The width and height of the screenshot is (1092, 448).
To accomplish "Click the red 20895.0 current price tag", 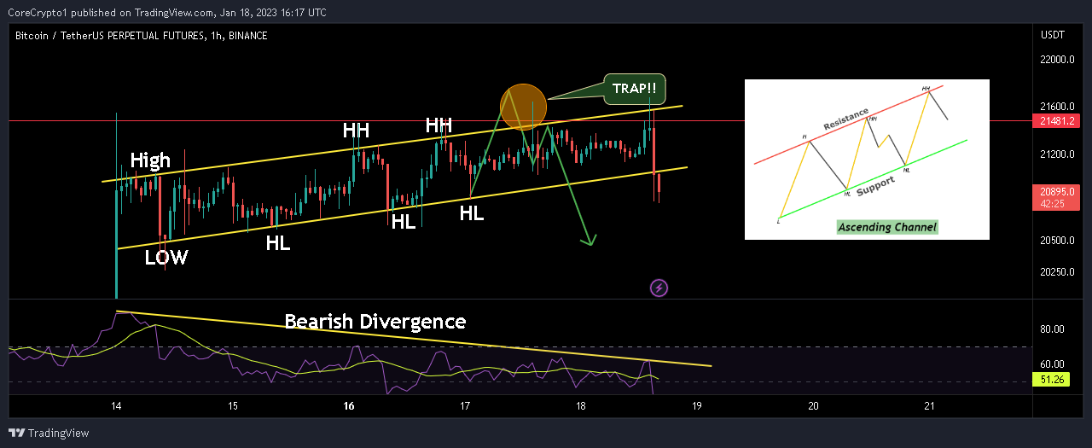I will coord(1056,193).
